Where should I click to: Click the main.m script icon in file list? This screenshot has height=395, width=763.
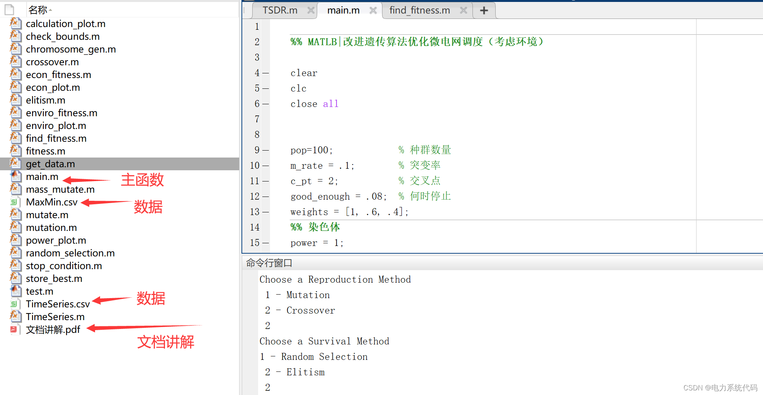point(15,176)
